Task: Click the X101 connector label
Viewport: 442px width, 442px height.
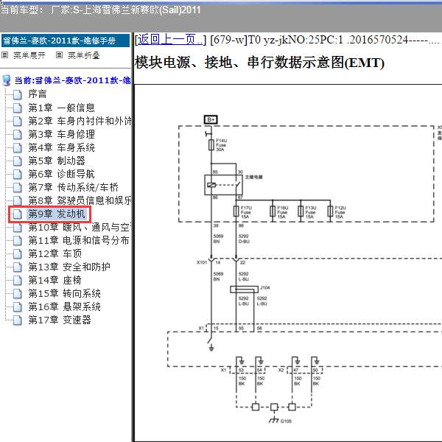Action: click(202, 262)
